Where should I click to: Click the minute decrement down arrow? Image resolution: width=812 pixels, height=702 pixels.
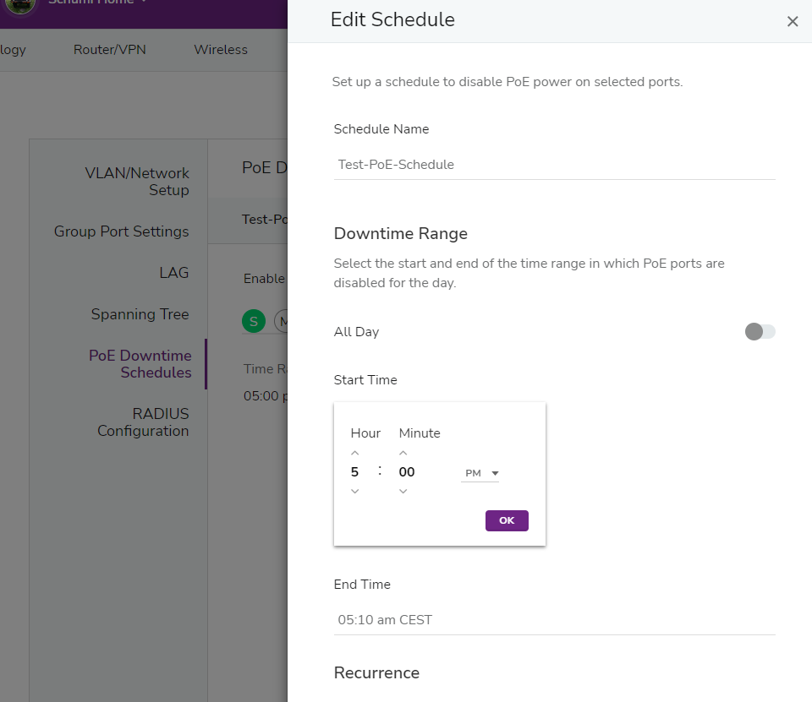point(403,491)
